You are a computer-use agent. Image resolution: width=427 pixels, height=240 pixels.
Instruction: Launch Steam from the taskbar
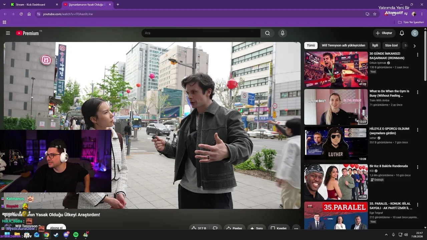pos(56,235)
